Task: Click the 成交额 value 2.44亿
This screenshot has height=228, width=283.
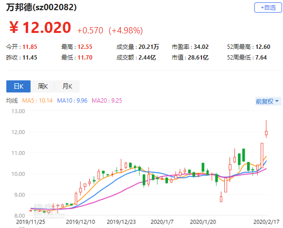Action: coord(147,58)
